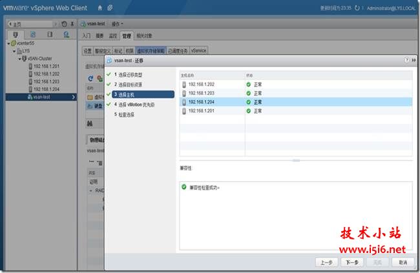The height and width of the screenshot is (273, 420).
Task: Open the 操作 actions dropdown
Action: [x=118, y=24]
